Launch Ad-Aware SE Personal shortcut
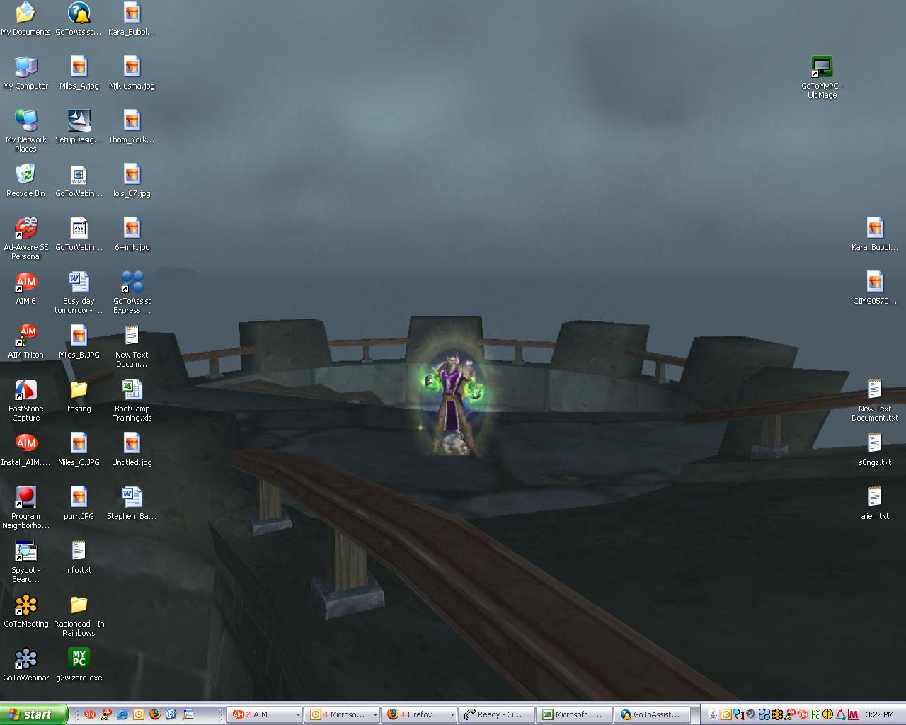Viewport: 906px width, 725px height. click(x=25, y=239)
